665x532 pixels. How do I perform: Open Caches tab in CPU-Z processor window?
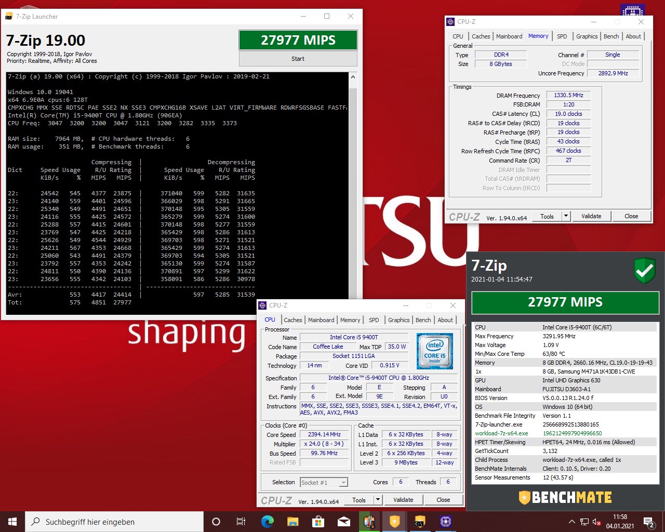click(x=293, y=320)
